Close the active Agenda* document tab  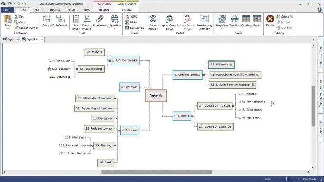(42, 40)
